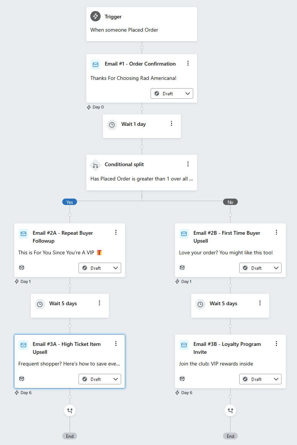The width and height of the screenshot is (297, 445).
Task: Click the merge icon below Email #3A
Action: [70, 410]
